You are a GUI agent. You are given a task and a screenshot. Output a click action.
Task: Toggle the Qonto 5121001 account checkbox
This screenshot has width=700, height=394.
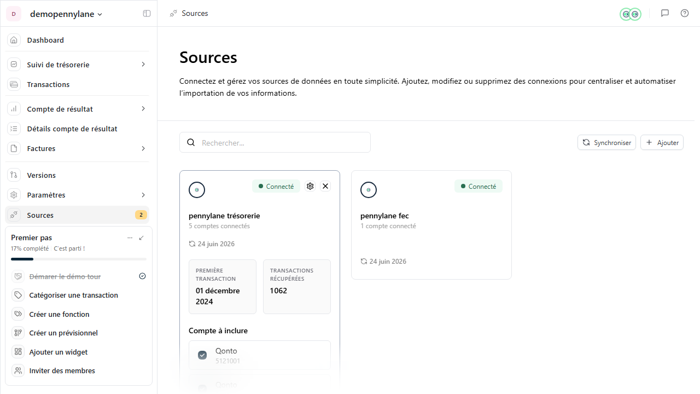coord(202,355)
